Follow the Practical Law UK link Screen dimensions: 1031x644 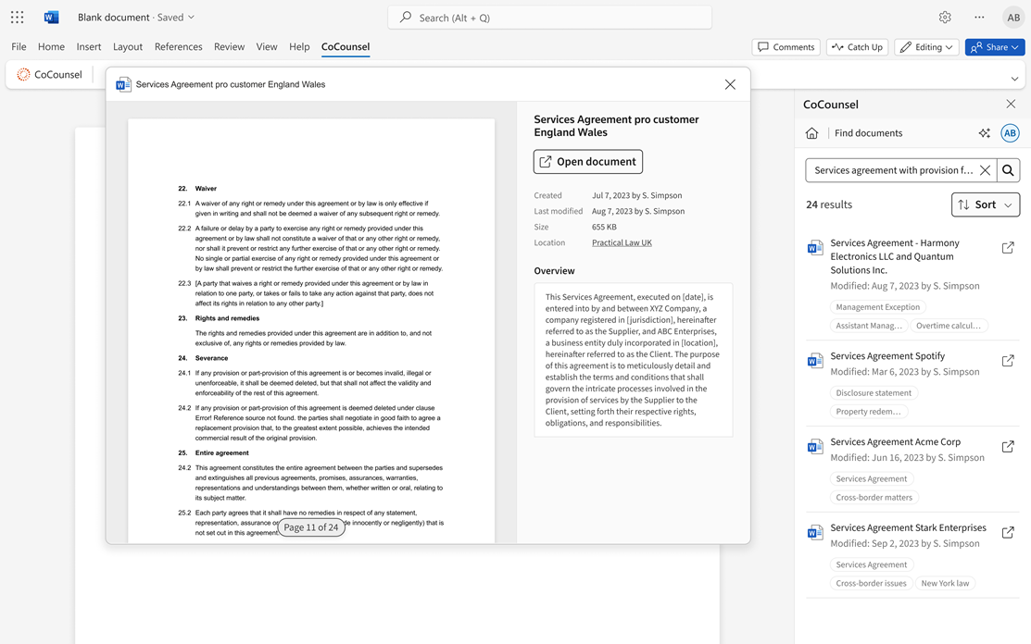point(622,242)
